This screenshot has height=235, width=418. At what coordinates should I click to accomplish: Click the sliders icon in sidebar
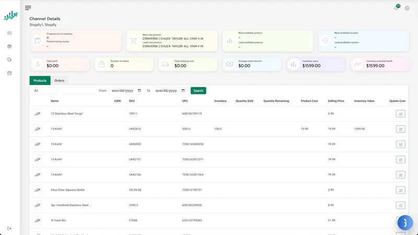click(x=9, y=33)
